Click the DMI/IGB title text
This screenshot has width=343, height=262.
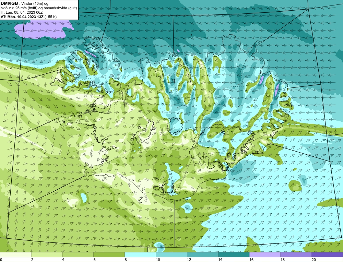pos(9,3)
